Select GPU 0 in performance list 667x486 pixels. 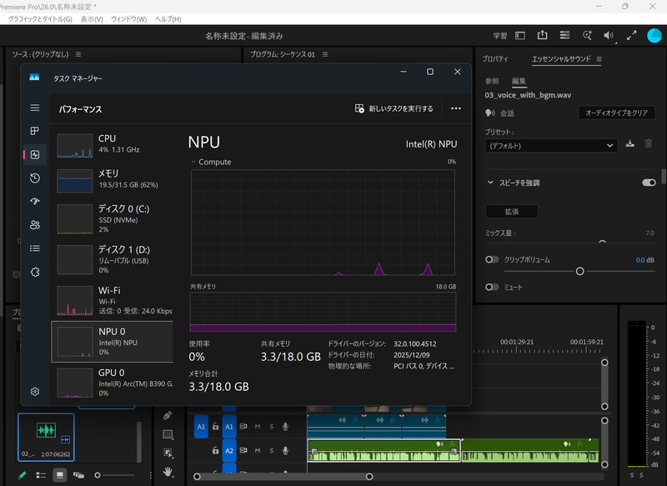click(x=113, y=383)
